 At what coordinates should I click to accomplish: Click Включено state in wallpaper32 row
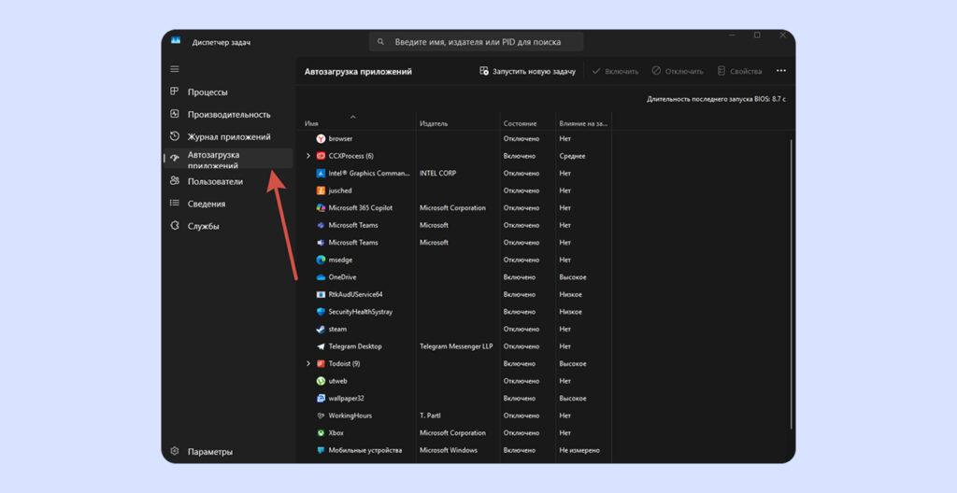[x=520, y=398]
